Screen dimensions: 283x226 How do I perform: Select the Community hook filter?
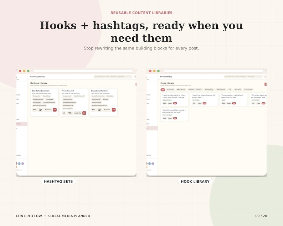coord(248,90)
